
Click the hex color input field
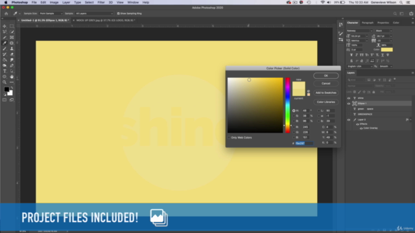[x=304, y=143]
